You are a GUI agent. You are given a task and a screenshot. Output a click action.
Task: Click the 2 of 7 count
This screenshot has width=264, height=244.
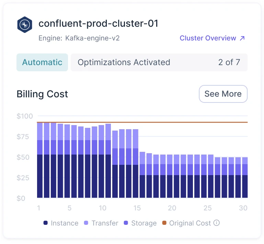tap(229, 62)
